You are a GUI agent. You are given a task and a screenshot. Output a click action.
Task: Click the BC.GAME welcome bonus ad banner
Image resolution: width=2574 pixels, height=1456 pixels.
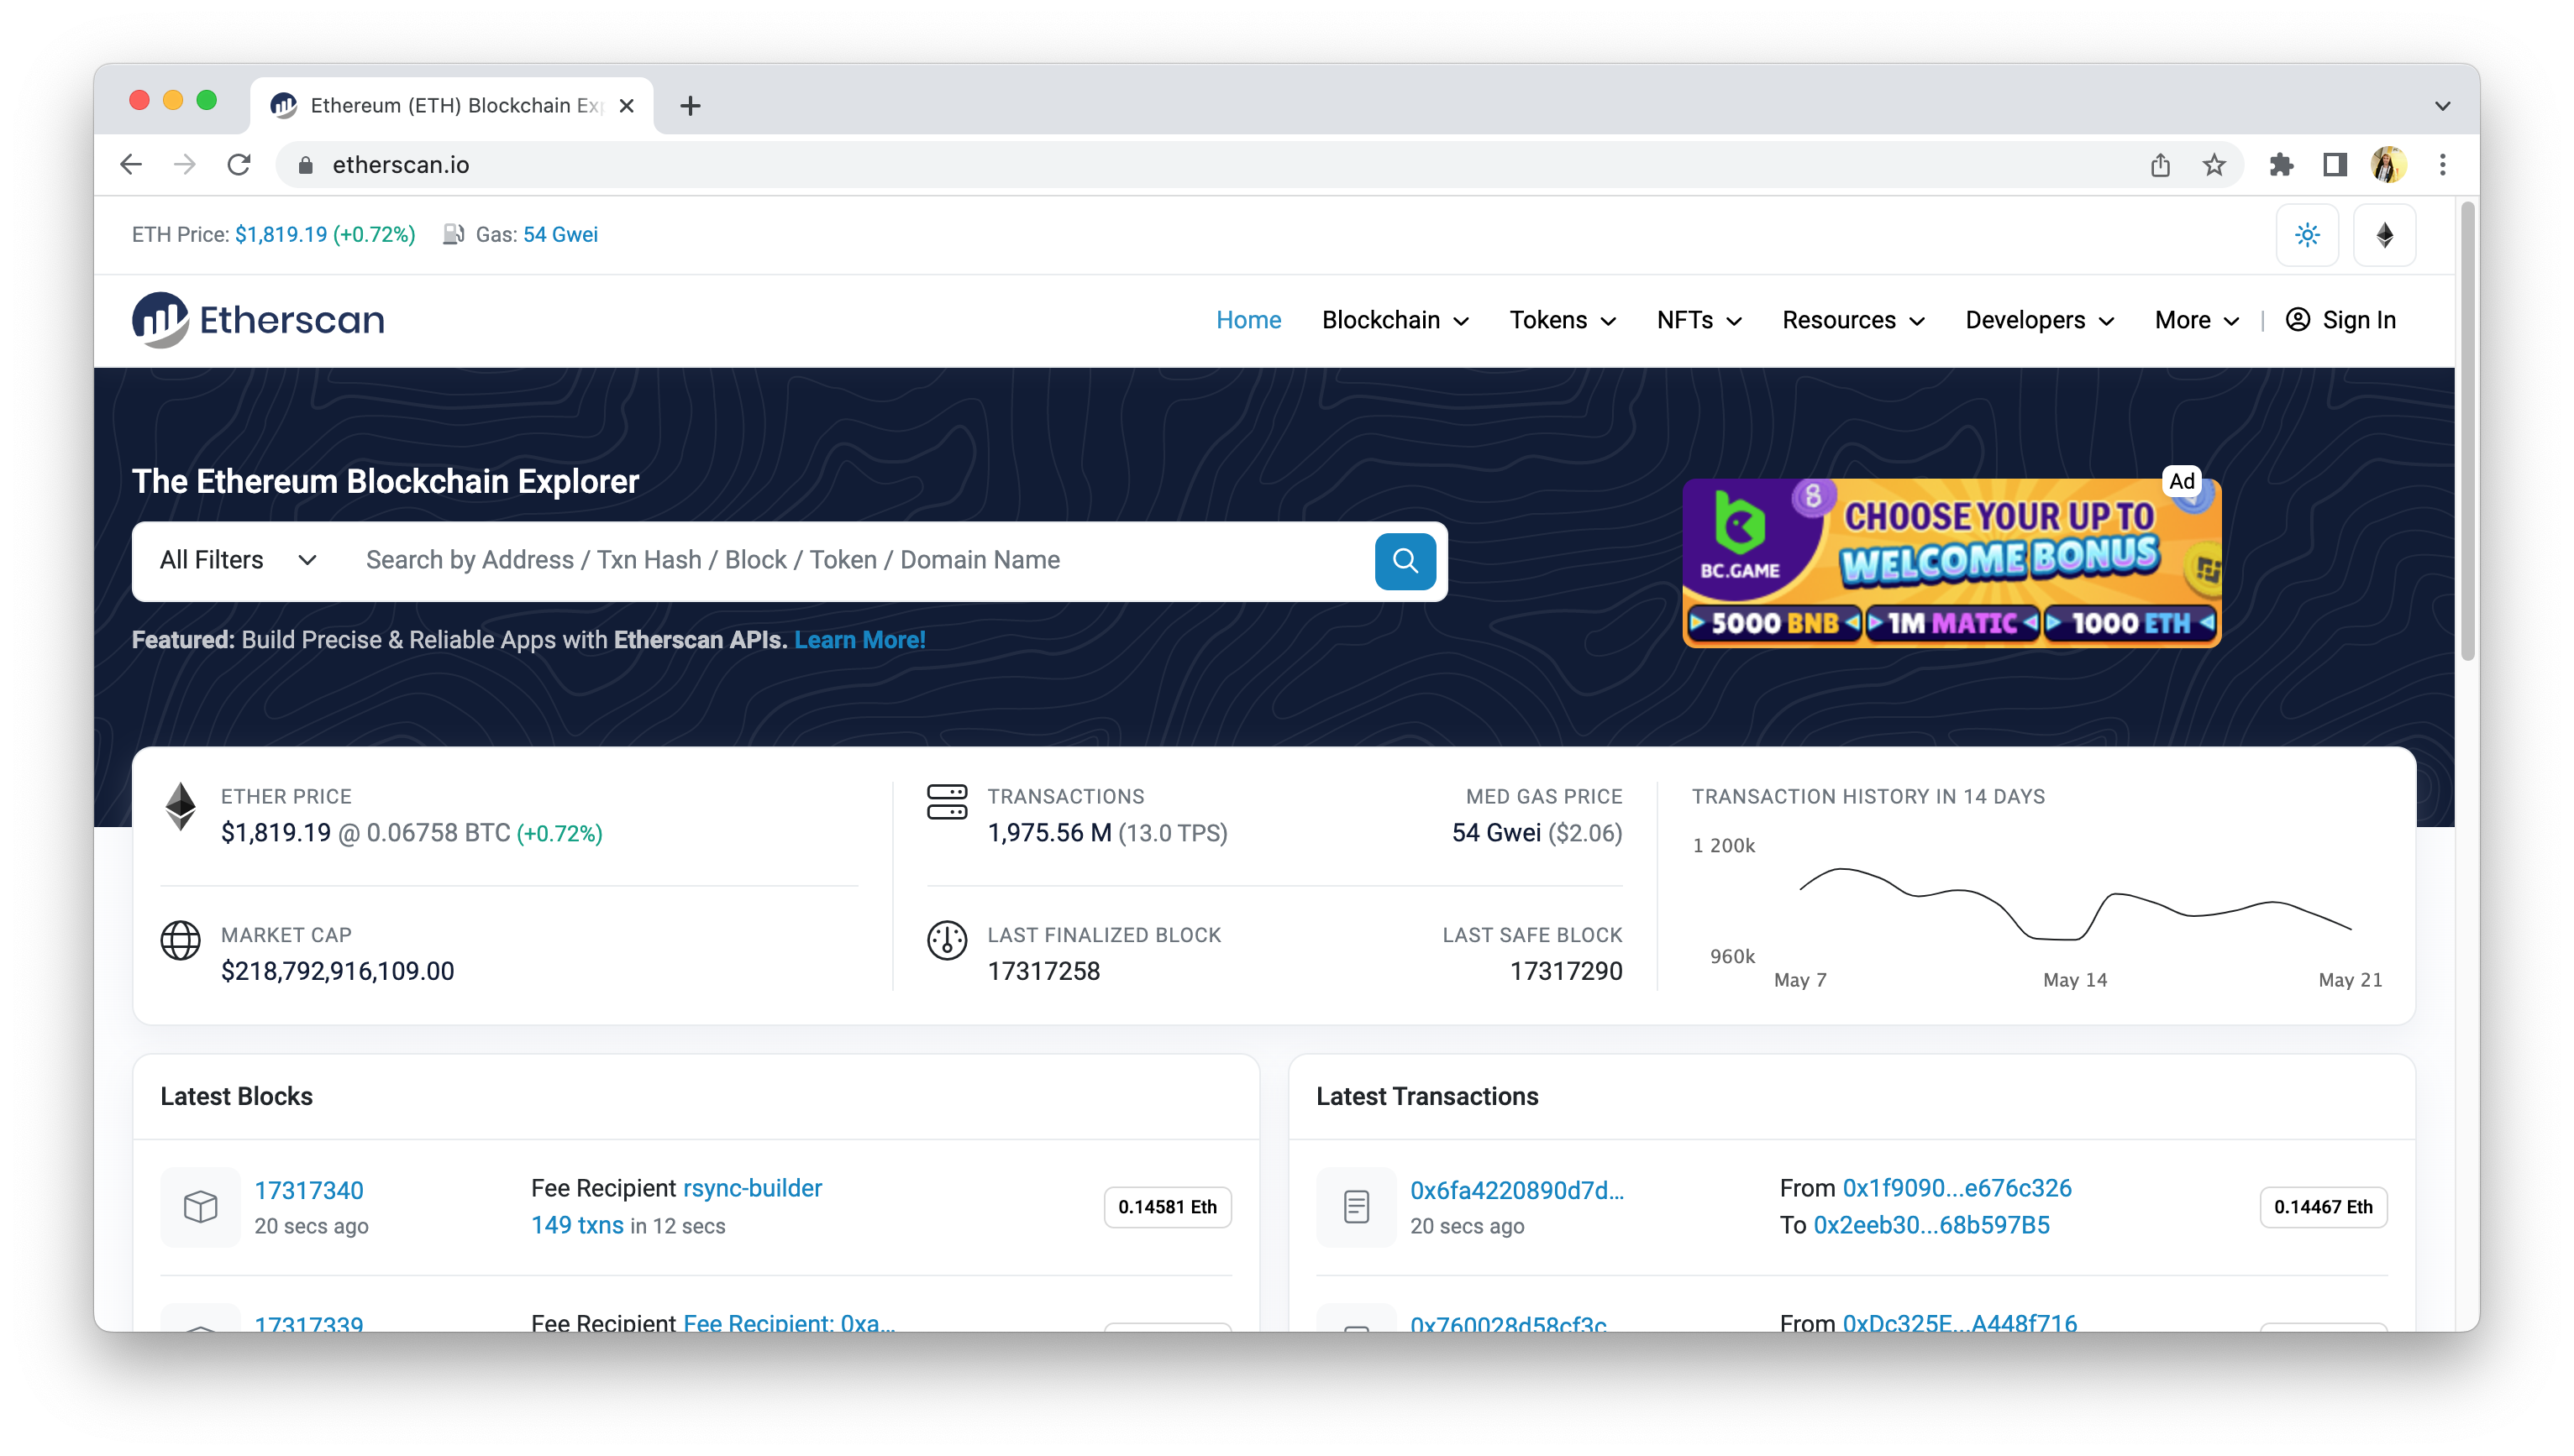(x=1951, y=562)
